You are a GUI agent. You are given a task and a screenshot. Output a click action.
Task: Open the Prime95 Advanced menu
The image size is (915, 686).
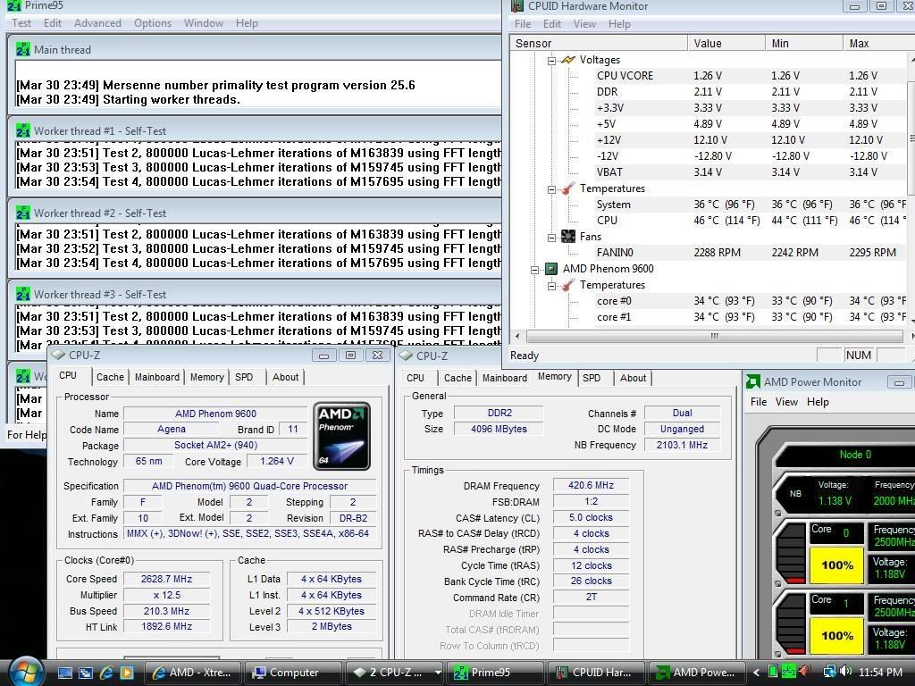click(x=97, y=23)
